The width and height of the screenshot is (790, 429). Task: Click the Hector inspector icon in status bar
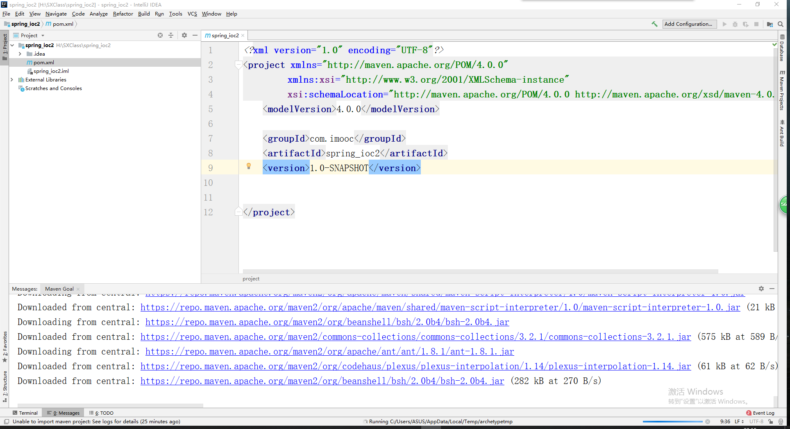(x=781, y=422)
